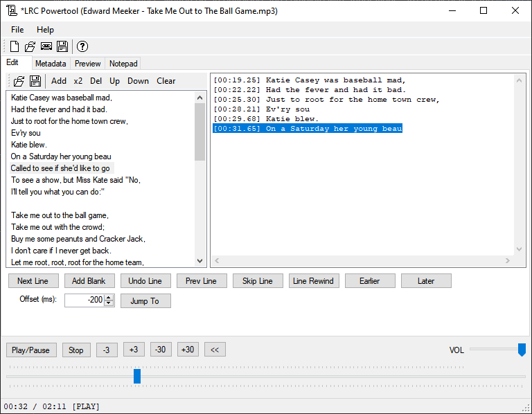Screen dimensions: 532x414
Task: Click the Jump To button
Action: click(x=145, y=301)
